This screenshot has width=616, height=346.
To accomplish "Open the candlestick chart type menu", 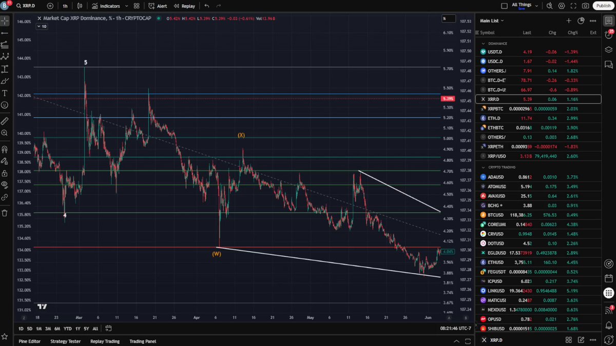I will tap(80, 6).
